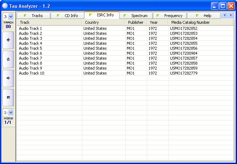This screenshot has height=164, width=237.
Task: Select row Audio Track 5
Action: click(x=125, y=48)
